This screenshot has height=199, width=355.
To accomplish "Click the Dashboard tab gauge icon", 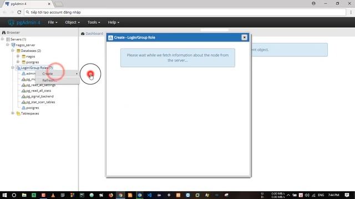I will (83, 34).
